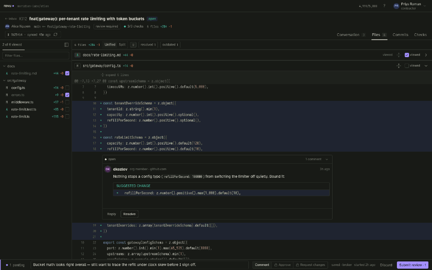This screenshot has width=432, height=270.
Task: Click the M status icon for src/gateway/config.ts header
Action: [x=77, y=66]
